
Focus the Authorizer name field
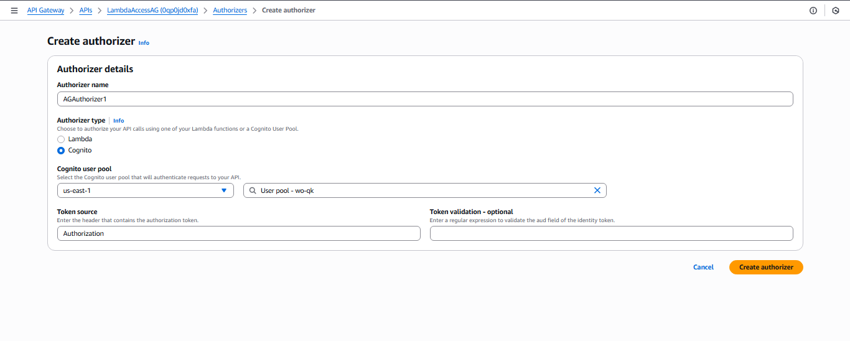pos(425,99)
